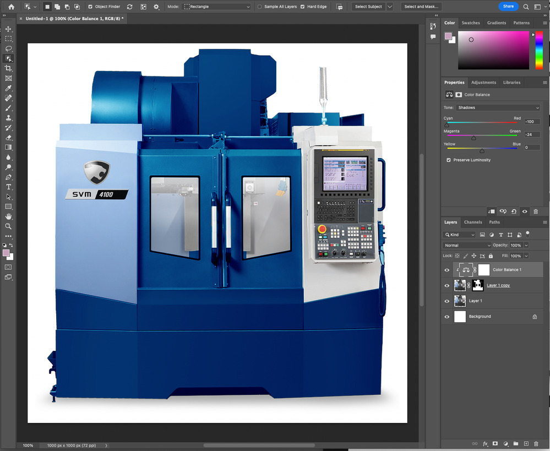Select the Crop tool
The width and height of the screenshot is (550, 451).
[8, 68]
